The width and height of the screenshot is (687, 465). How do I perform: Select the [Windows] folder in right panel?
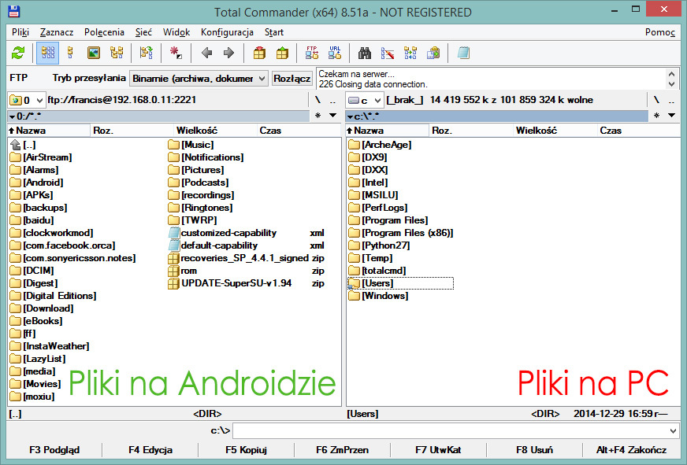378,296
